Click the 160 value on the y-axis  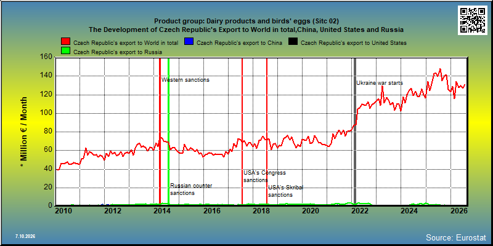pyautogui.click(x=47, y=57)
